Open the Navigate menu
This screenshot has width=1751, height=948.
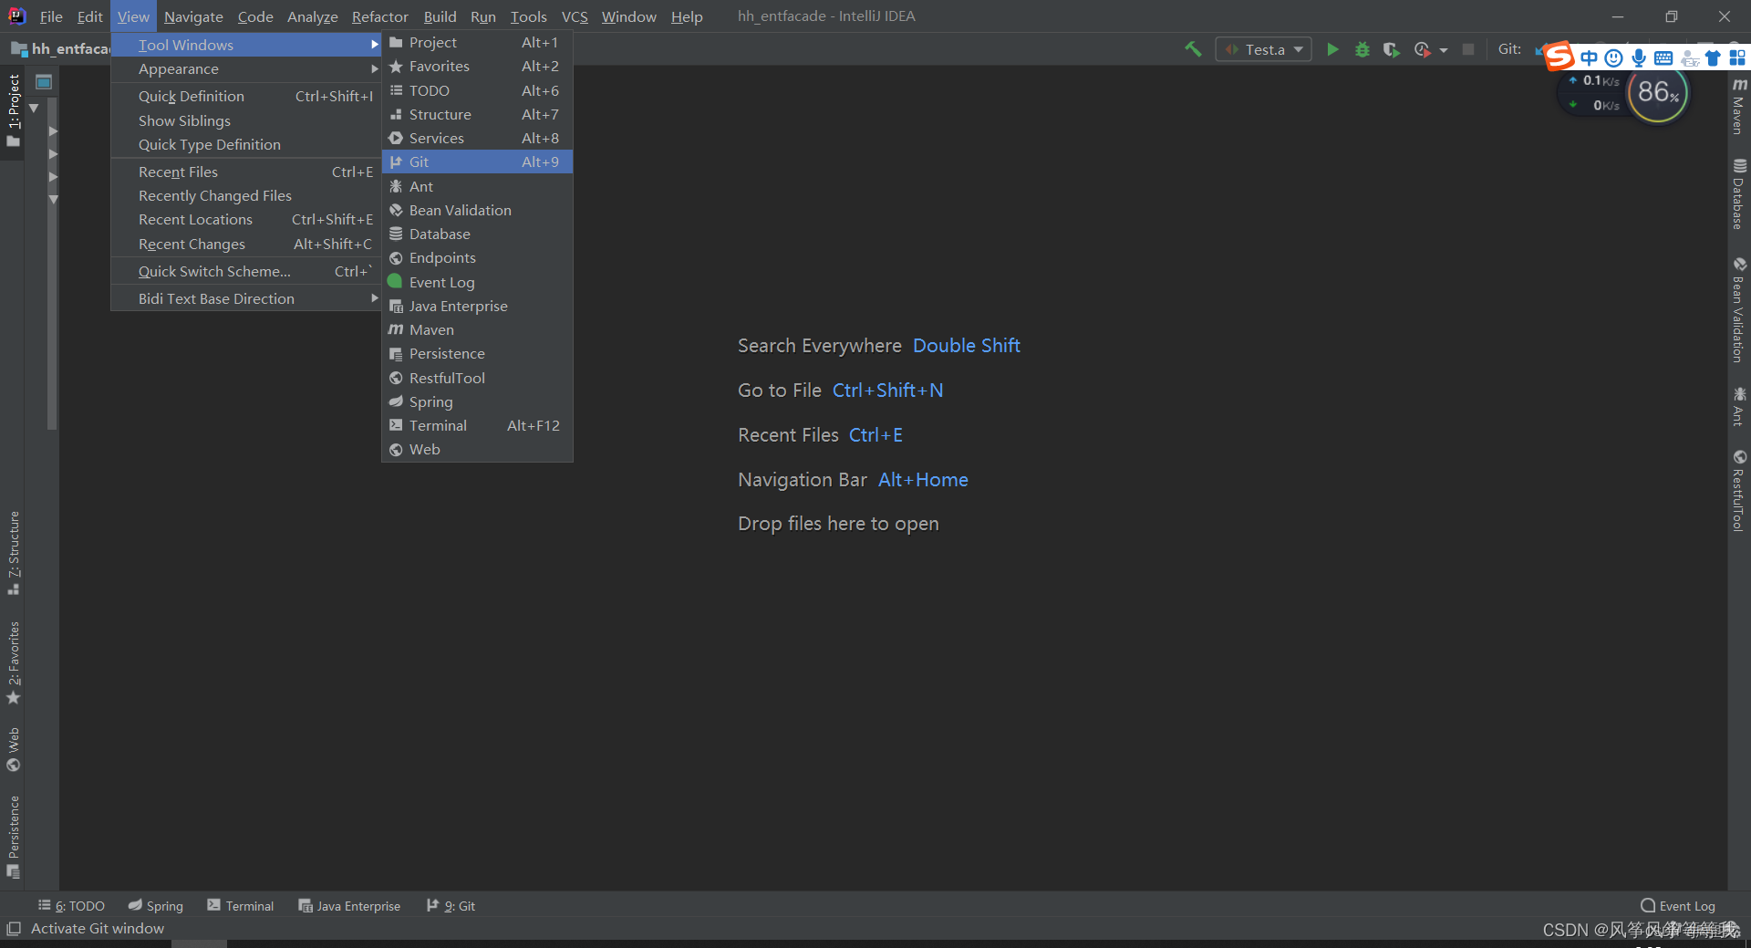193,16
